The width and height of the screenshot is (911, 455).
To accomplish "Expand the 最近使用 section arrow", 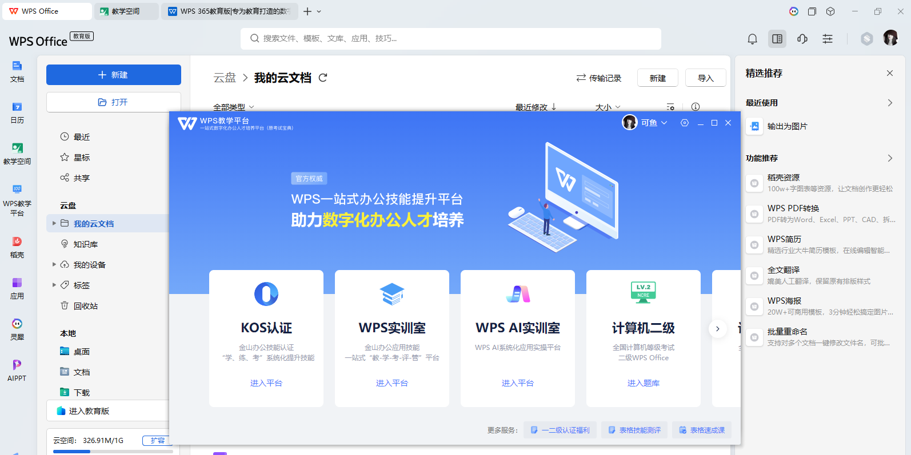I will [x=890, y=103].
